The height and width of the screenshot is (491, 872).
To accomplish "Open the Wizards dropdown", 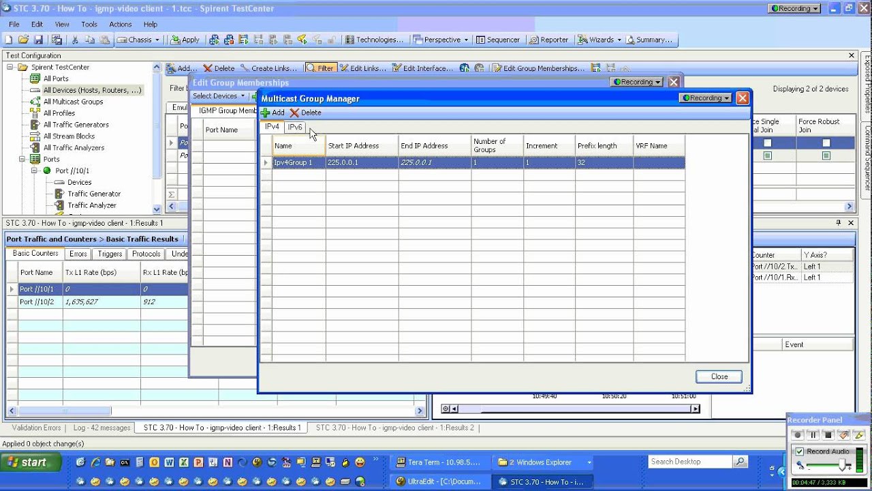I will click(x=599, y=40).
